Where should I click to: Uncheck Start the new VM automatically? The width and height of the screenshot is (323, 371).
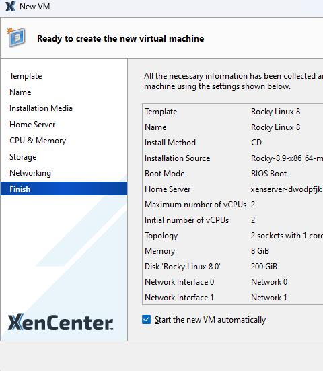tap(147, 319)
